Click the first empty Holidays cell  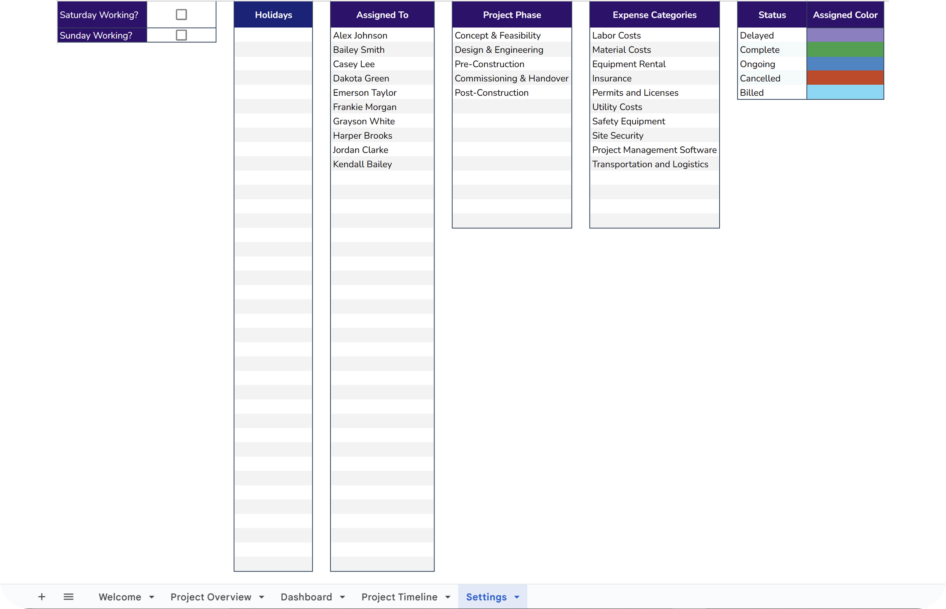273,35
